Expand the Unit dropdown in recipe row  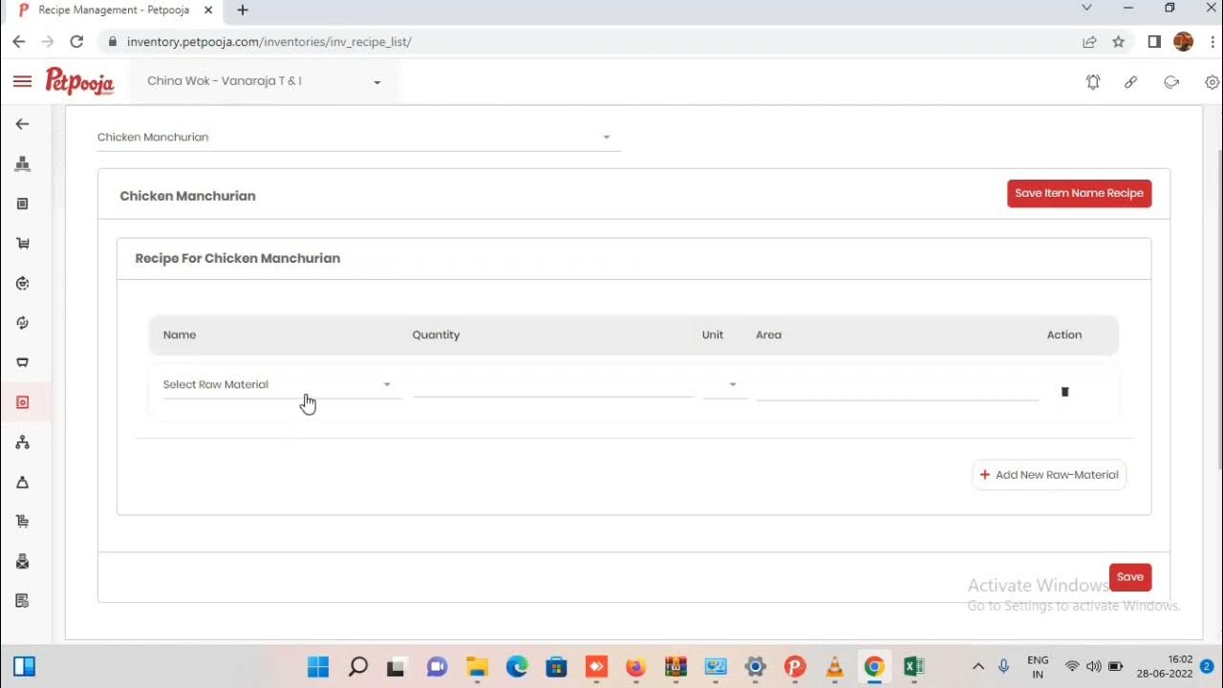pos(724,385)
